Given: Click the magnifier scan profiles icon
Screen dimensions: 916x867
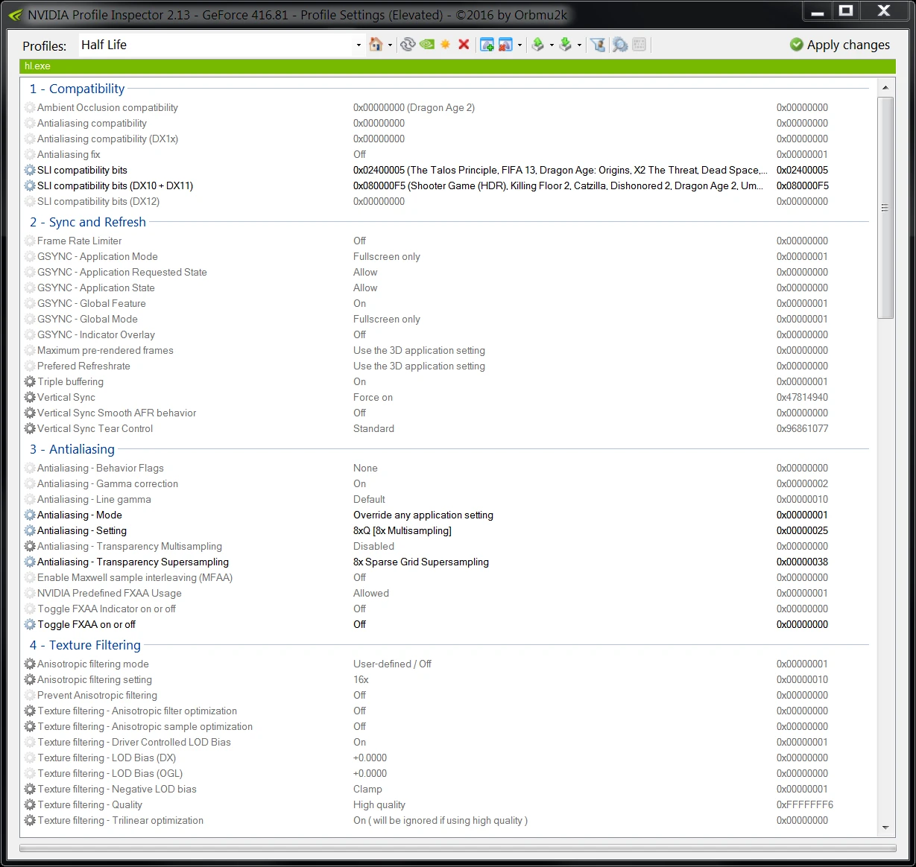Looking at the screenshot, I should pyautogui.click(x=619, y=45).
